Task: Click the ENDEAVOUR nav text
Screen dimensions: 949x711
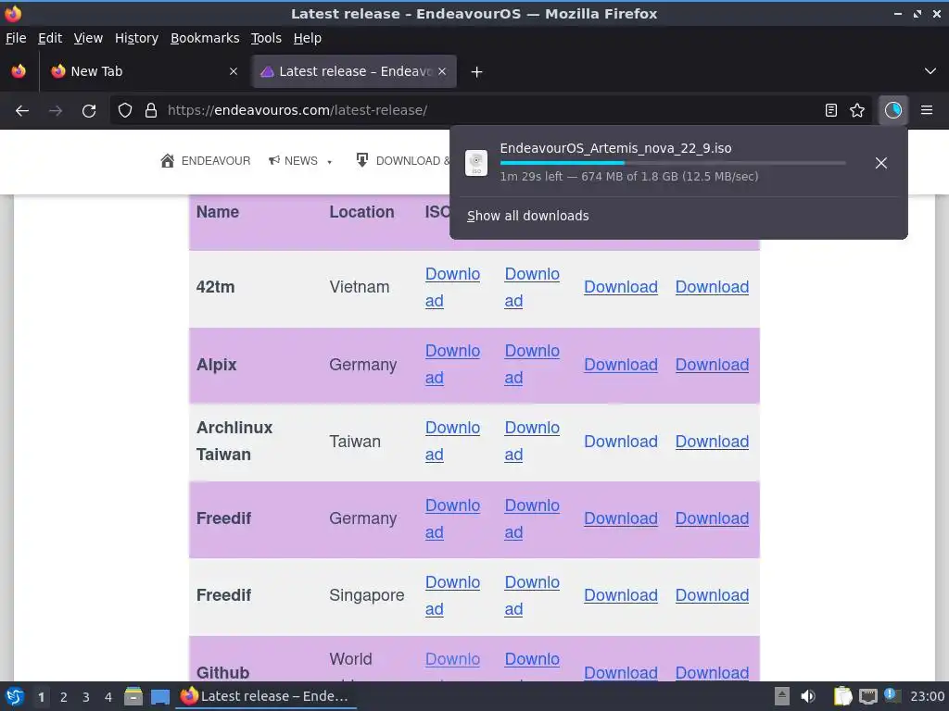Action: [215, 161]
